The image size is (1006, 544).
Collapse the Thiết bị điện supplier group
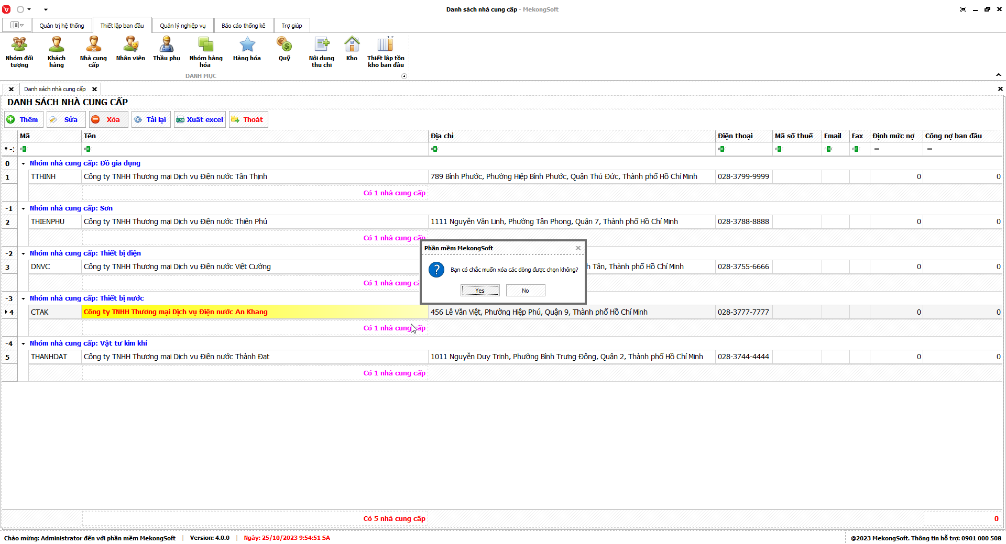(x=24, y=254)
